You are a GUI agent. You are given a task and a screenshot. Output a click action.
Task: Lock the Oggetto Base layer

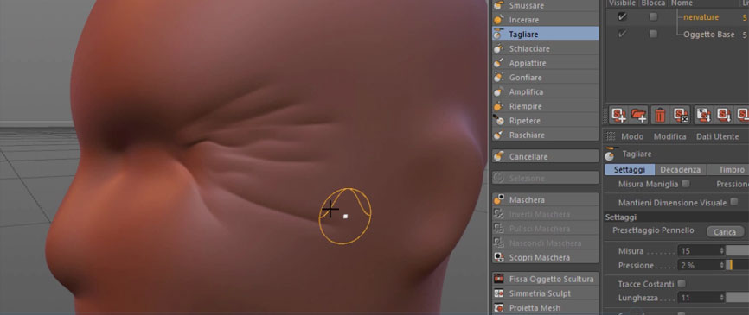[x=653, y=34]
